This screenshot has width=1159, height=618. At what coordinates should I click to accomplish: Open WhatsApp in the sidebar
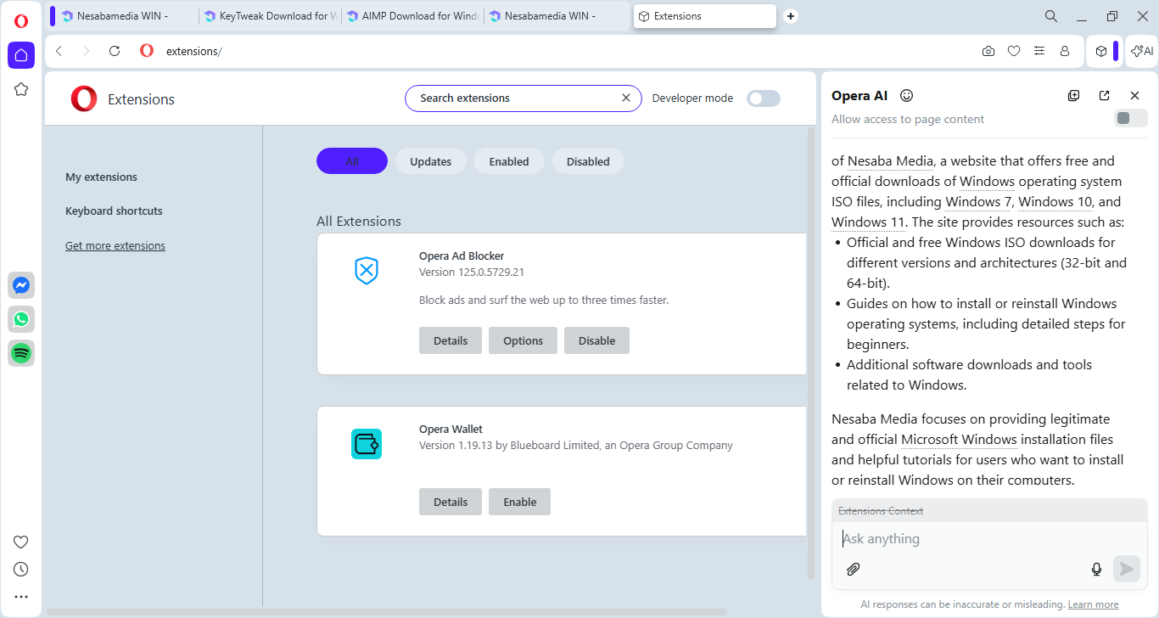tap(21, 319)
